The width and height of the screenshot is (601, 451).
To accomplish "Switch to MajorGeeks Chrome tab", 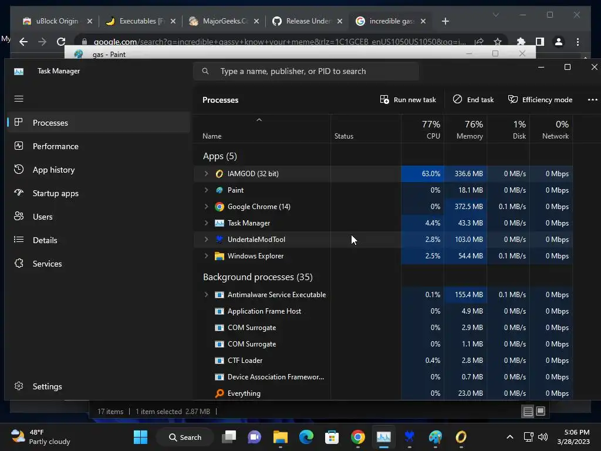I will coord(225,21).
